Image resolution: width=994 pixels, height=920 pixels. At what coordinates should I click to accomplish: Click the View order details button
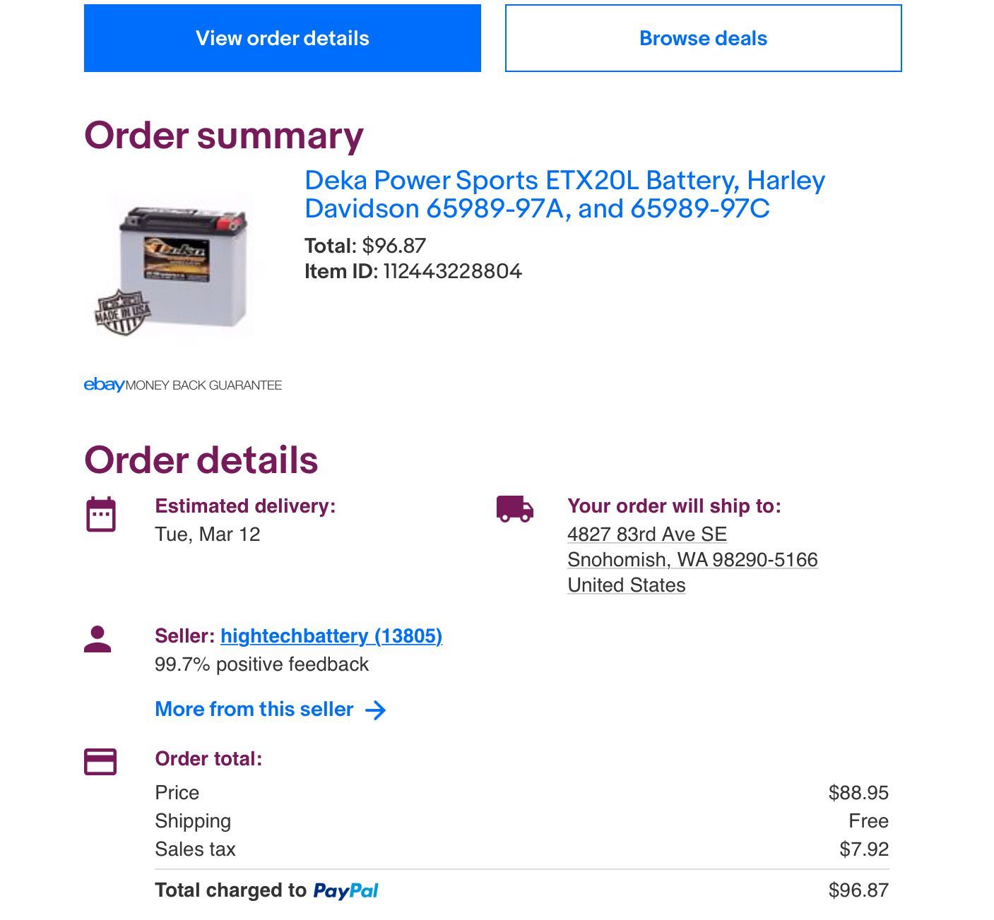282,38
